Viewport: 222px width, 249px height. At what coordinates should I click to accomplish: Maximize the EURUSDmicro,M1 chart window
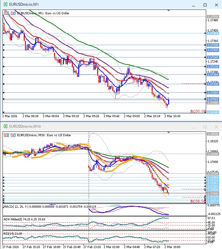[x=205, y=5]
